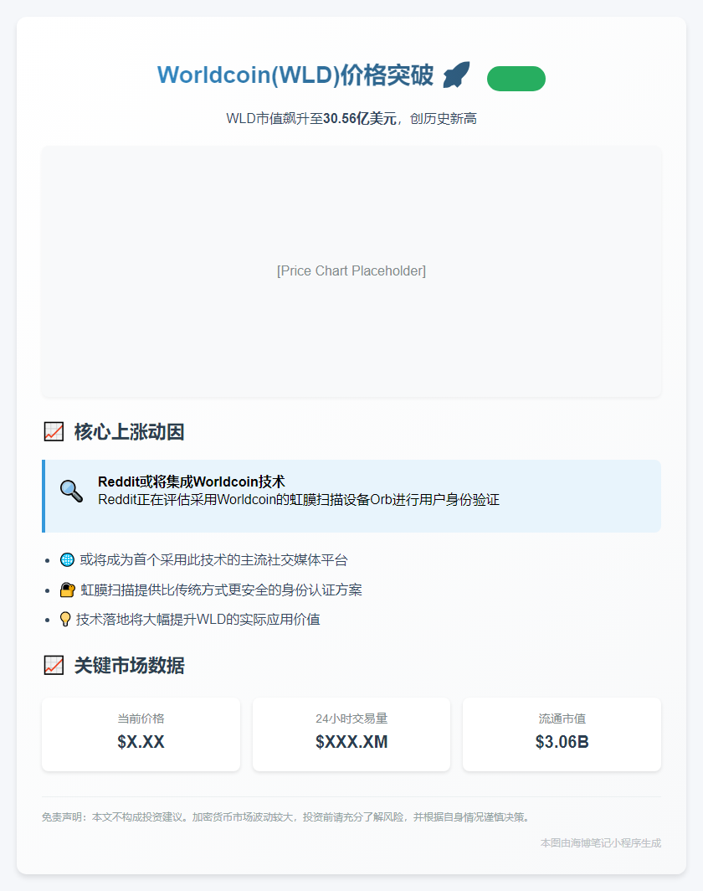Click the 30.56亿美元 bold text in subtitle
This screenshot has width=703, height=891.
pyautogui.click(x=360, y=119)
